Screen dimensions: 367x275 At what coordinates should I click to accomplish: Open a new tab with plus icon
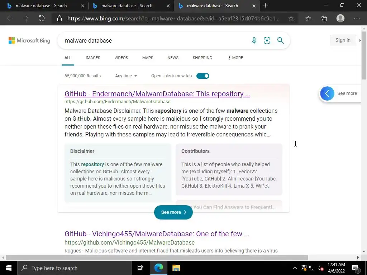point(265,5)
